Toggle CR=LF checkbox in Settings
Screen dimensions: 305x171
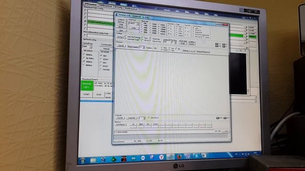(x=142, y=40)
